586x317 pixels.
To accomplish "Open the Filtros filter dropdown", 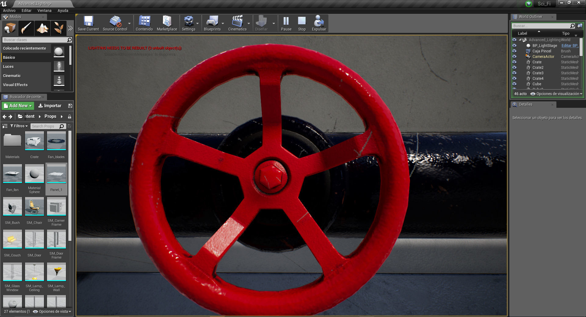I will pyautogui.click(x=19, y=126).
